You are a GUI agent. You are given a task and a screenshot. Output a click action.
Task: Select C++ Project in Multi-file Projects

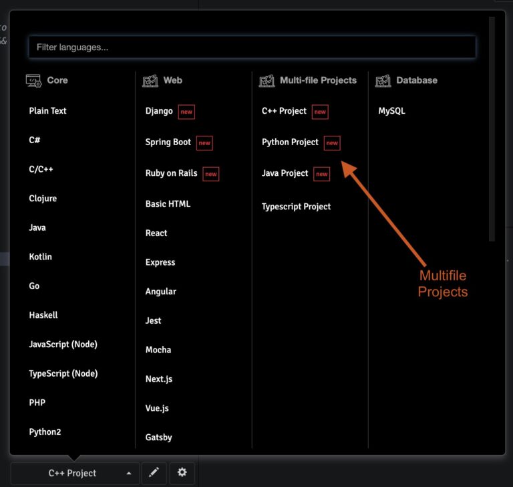284,111
